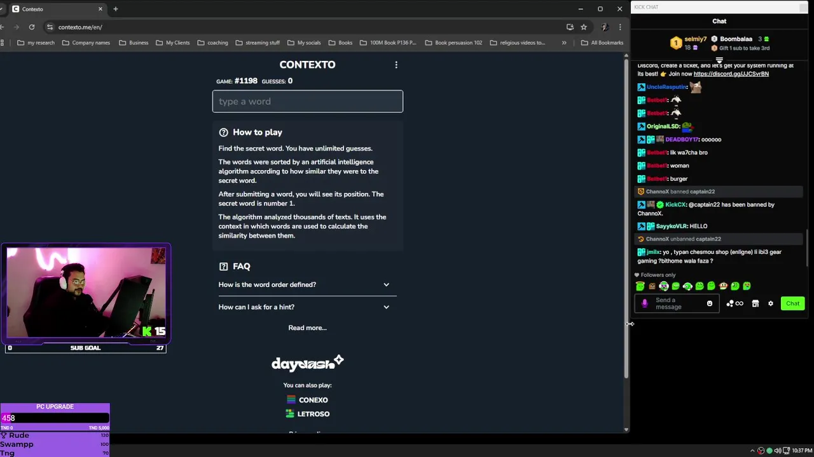The image size is (814, 457).
Task: Click the purple microphone icon in chat input
Action: tap(644, 303)
